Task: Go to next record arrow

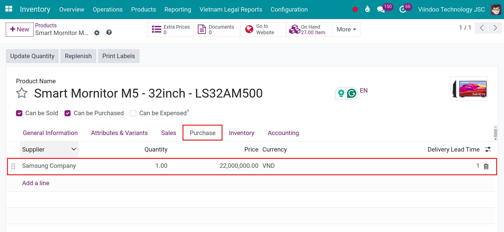Action: 495,28
